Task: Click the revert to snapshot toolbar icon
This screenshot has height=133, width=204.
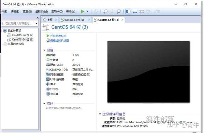Action: point(112,12)
